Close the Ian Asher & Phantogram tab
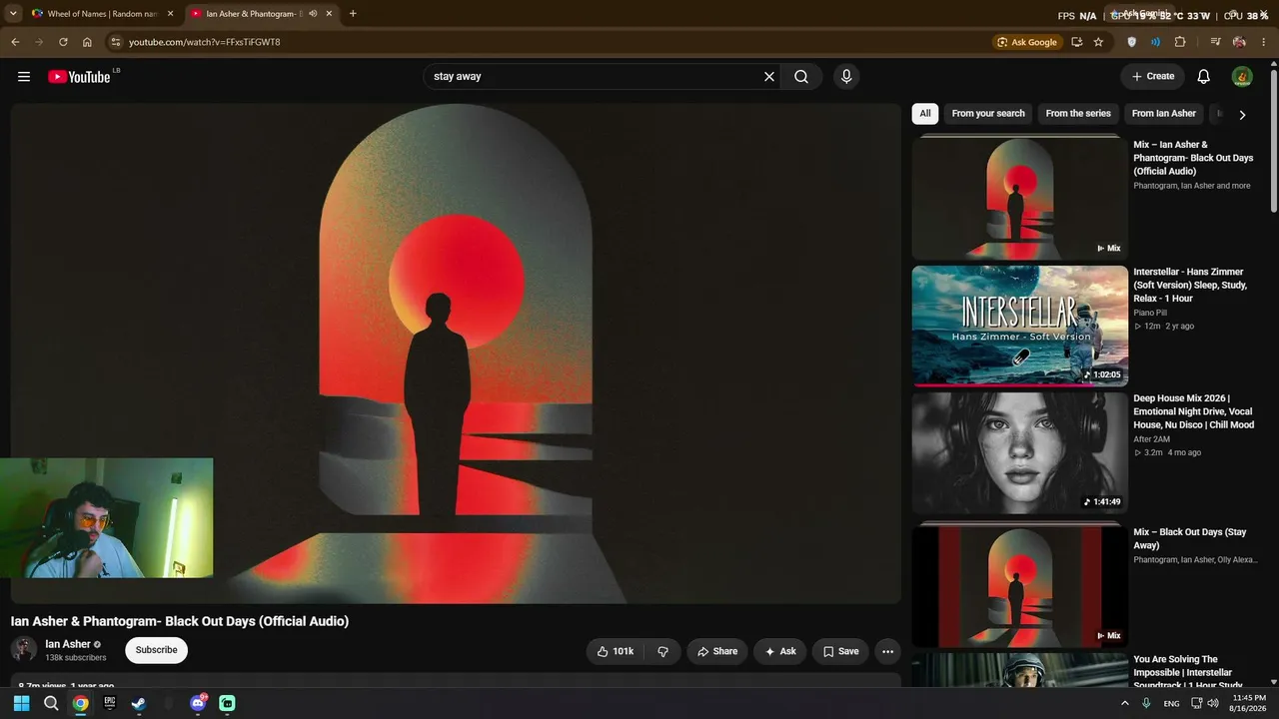This screenshot has height=719, width=1279. point(328,14)
